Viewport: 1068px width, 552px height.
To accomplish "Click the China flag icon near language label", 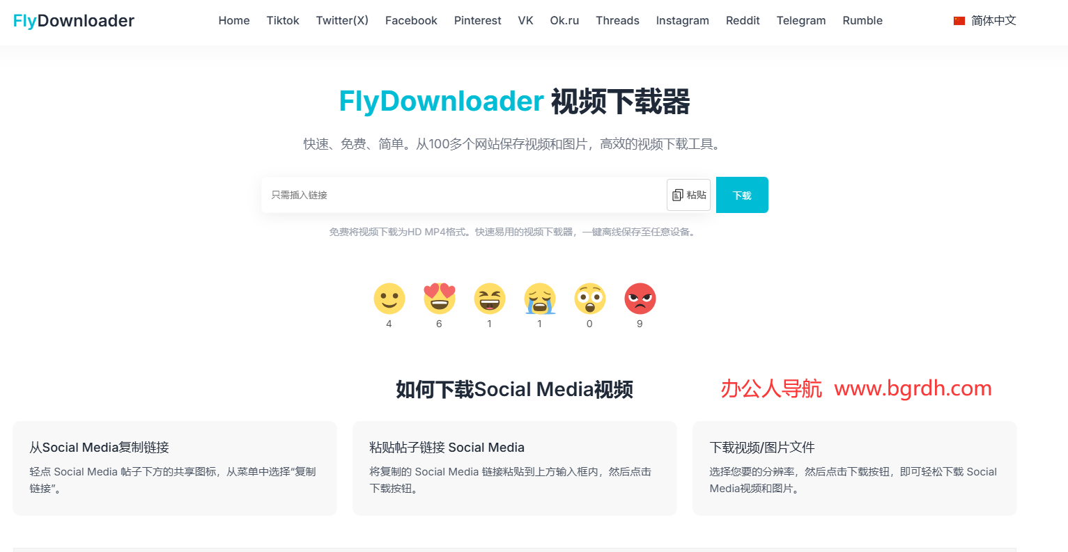I will coord(959,20).
